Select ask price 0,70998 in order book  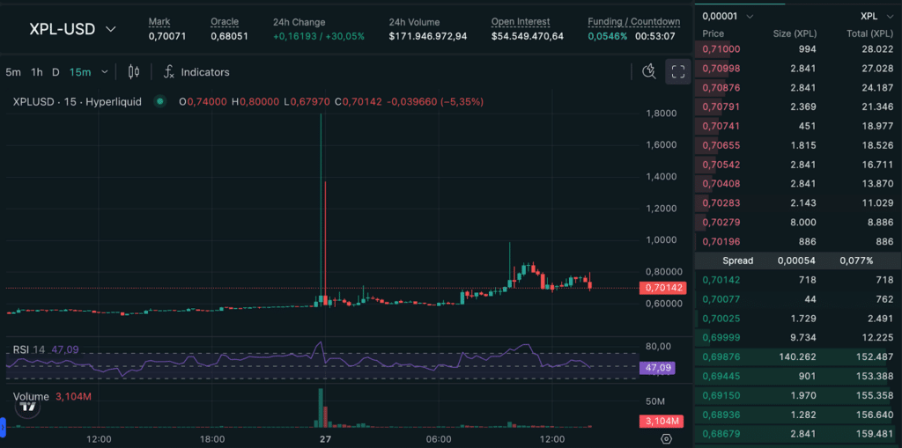coord(721,69)
